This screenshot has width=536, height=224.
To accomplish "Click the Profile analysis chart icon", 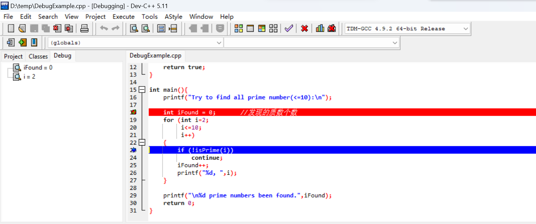I will pyautogui.click(x=320, y=29).
